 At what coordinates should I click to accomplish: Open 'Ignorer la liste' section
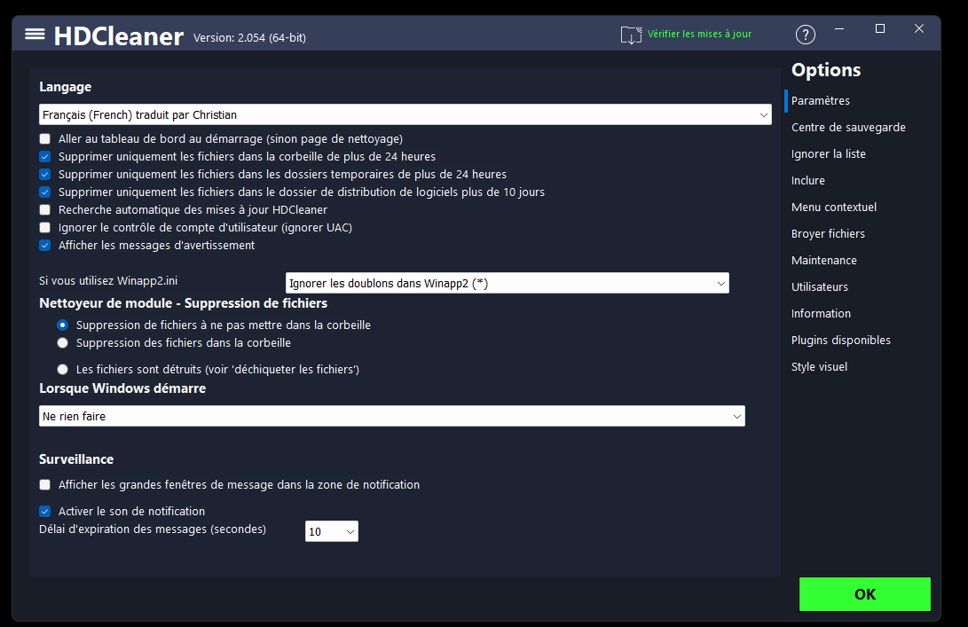pyautogui.click(x=829, y=153)
